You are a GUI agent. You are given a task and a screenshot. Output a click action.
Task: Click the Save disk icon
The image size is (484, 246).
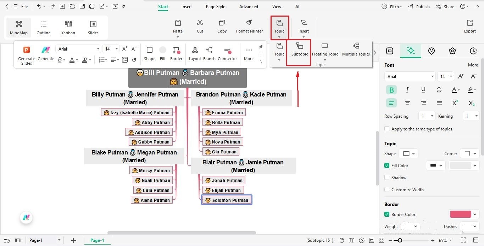coord(82,6)
